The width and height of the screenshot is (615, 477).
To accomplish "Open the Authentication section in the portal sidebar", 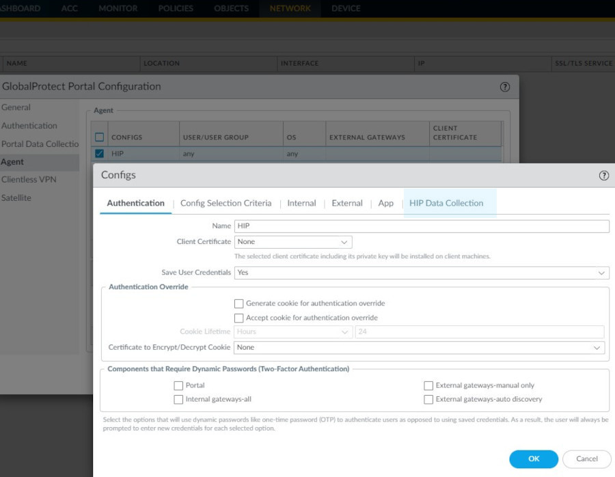I will tap(29, 126).
